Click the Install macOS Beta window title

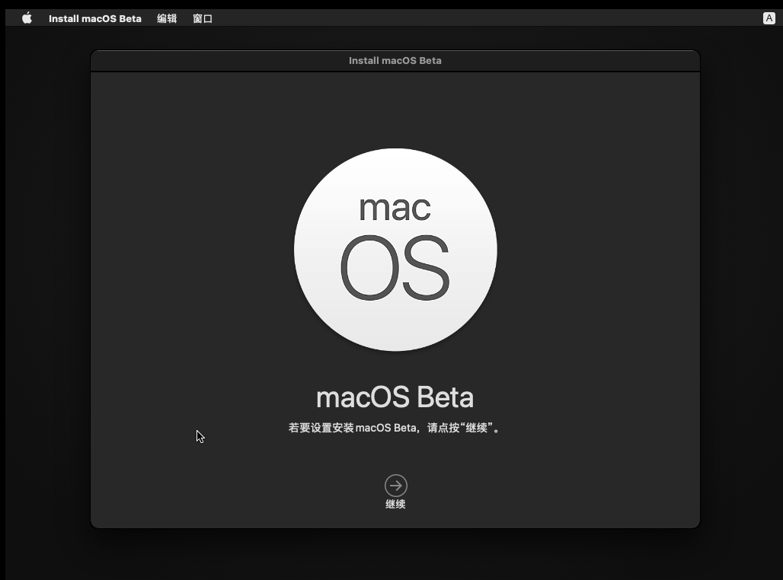coord(395,60)
